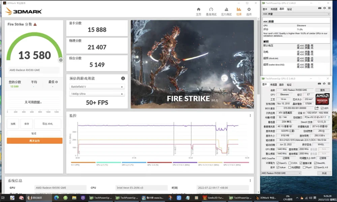Open the GPU selector dropdown in GPU-Z
The image size is (337, 202).
(281, 173)
